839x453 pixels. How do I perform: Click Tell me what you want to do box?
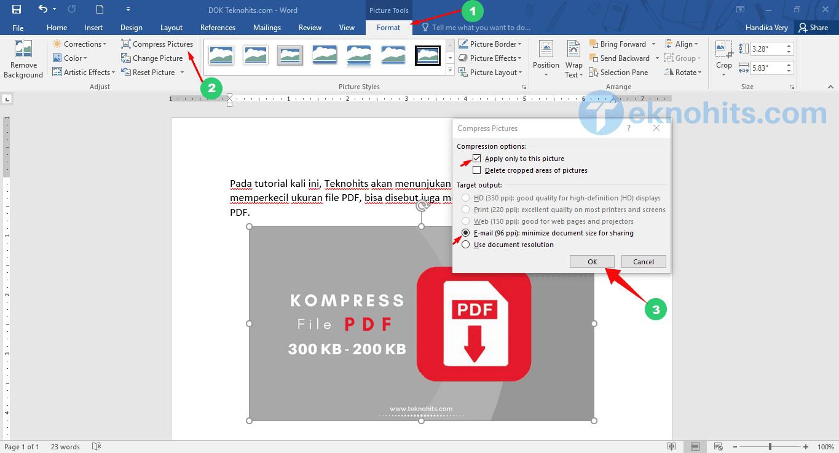pyautogui.click(x=476, y=28)
